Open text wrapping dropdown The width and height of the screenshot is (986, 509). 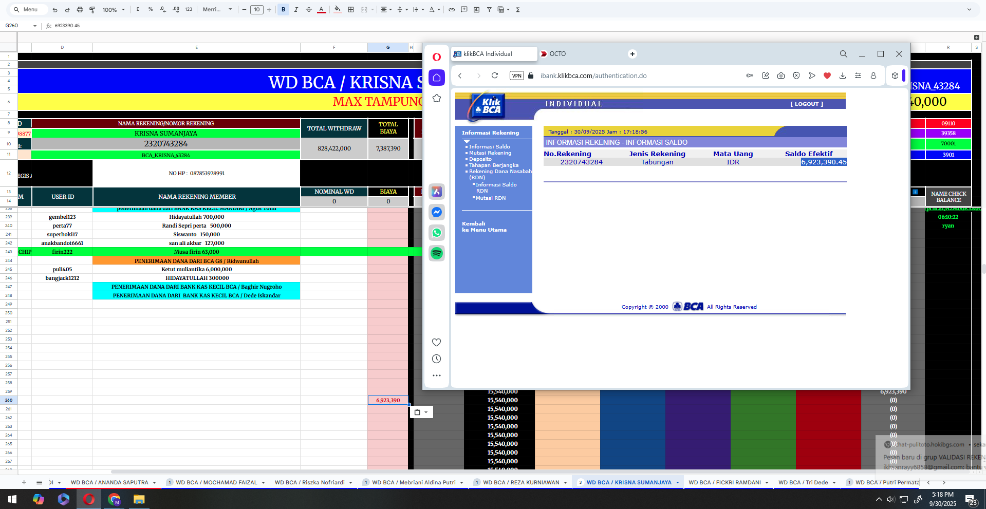point(418,10)
